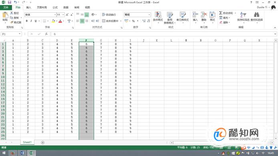Click the Copy (复制) button
This screenshot has height=156, width=278.
pyautogui.click(x=16, y=18)
